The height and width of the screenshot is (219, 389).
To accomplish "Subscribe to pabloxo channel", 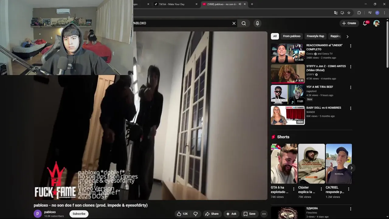I will tap(79, 214).
